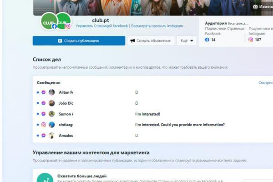Click Ailton's profile picture
The height and width of the screenshot is (182, 273).
pyautogui.click(x=52, y=92)
